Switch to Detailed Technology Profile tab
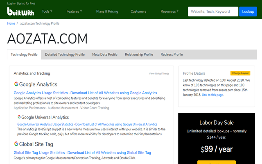 (x=65, y=55)
